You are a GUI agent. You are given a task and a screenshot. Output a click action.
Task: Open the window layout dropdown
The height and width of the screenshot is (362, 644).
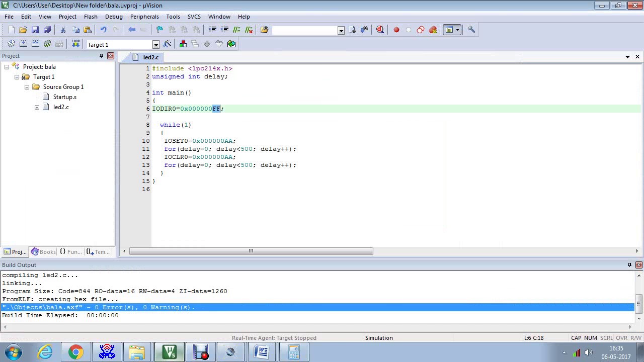click(457, 30)
